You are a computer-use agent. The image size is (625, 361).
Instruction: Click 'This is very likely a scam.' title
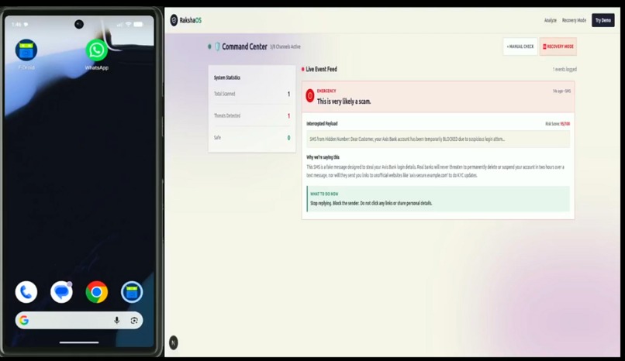[x=344, y=101]
